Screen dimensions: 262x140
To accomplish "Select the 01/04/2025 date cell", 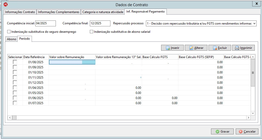I will 36,88.
